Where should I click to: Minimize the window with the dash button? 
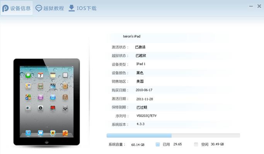251,6
